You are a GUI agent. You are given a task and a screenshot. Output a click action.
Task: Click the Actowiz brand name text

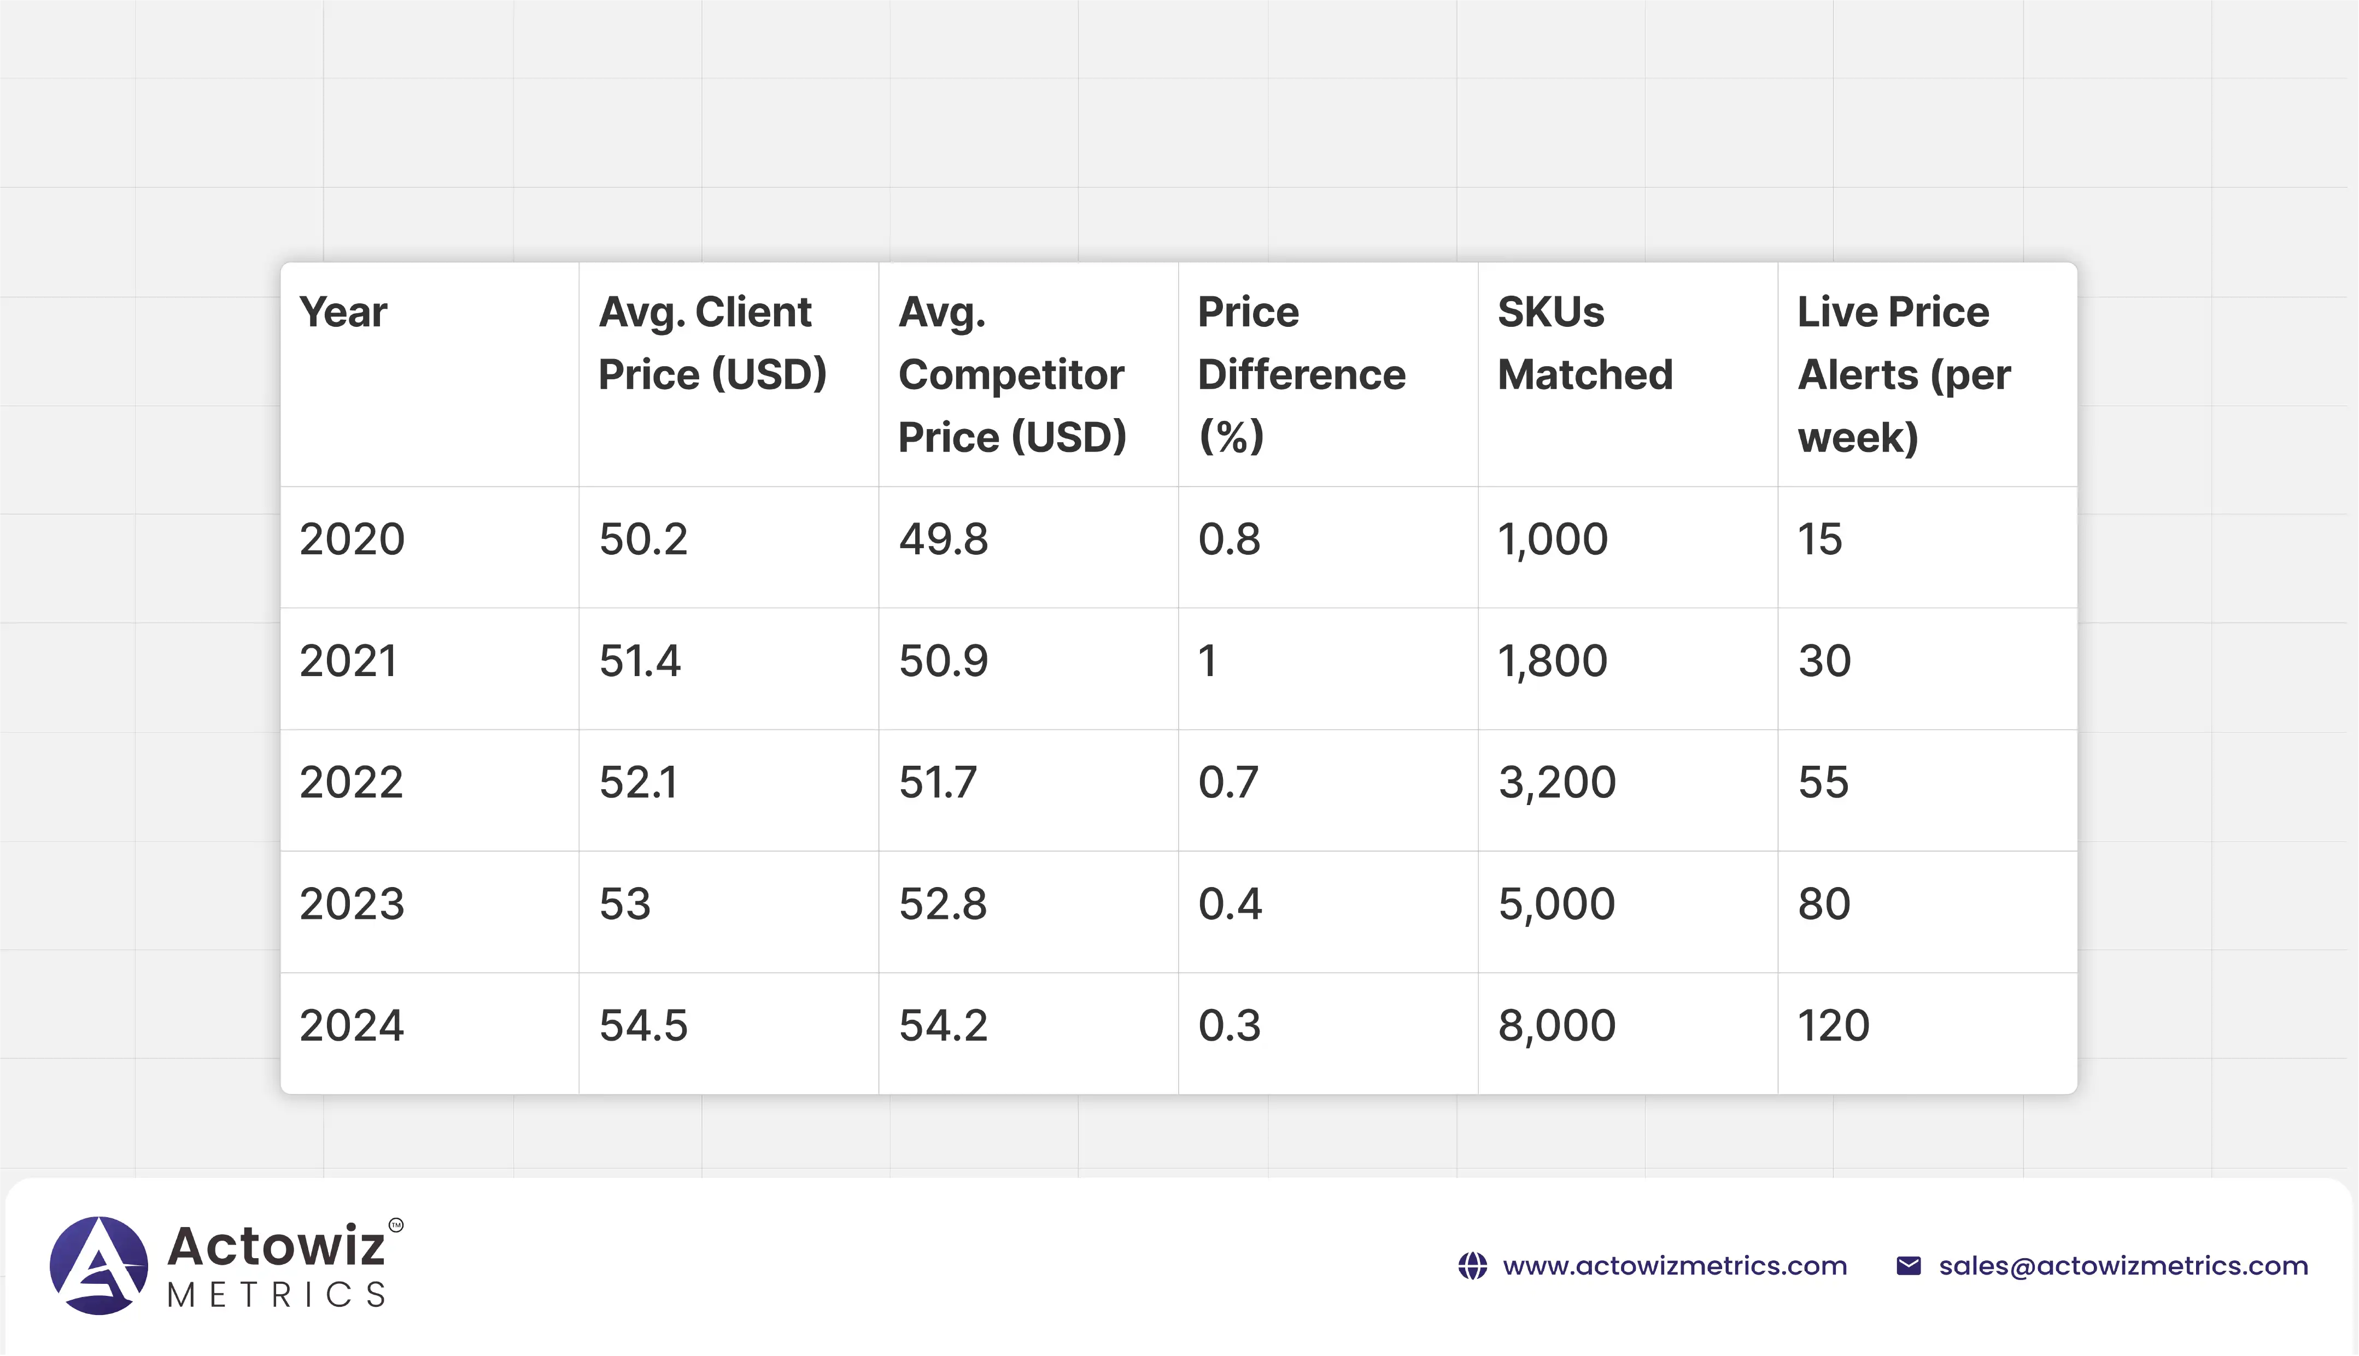276,1246
